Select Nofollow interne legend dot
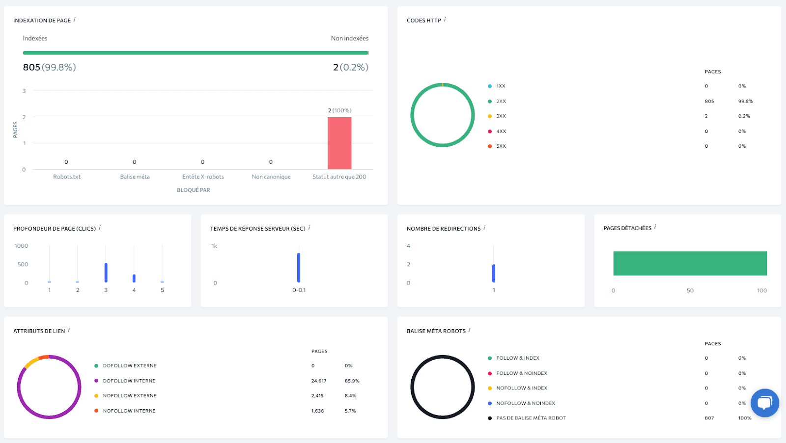The width and height of the screenshot is (786, 443). tap(96, 411)
